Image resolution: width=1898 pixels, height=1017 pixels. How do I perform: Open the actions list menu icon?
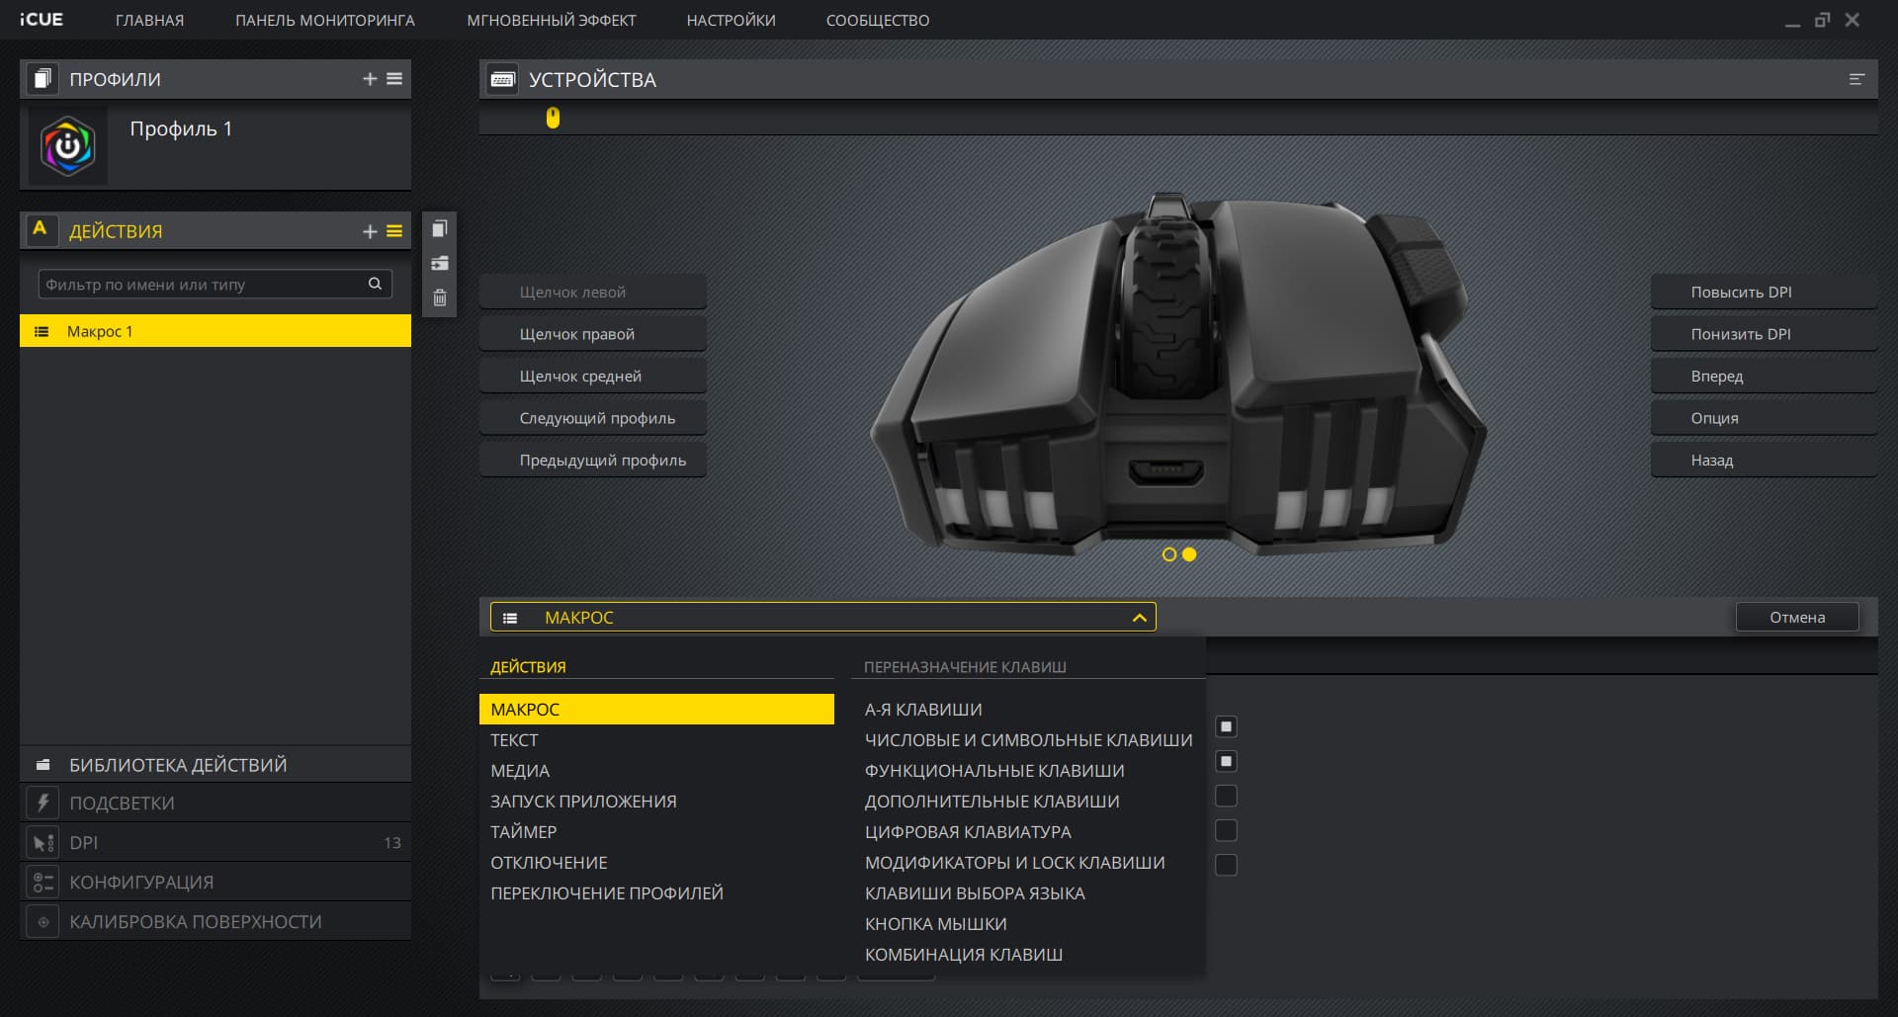[394, 231]
